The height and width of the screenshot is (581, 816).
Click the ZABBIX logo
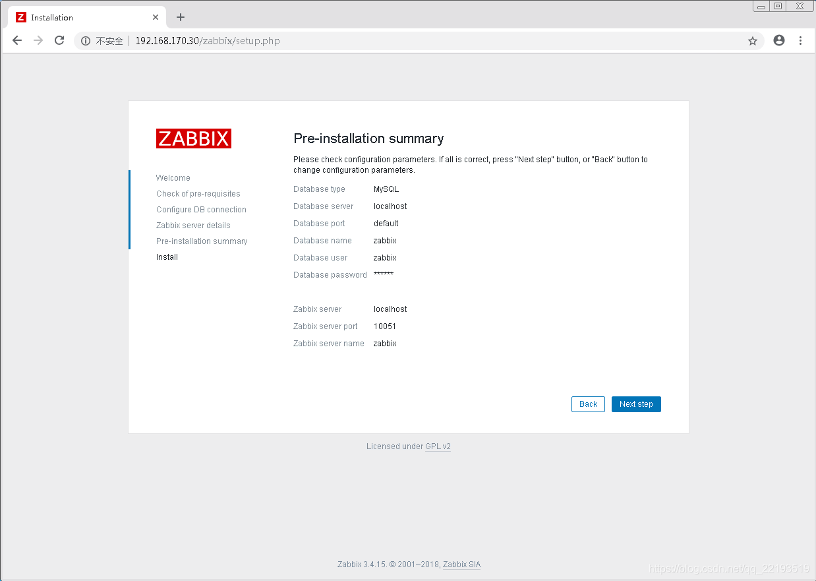pos(194,138)
